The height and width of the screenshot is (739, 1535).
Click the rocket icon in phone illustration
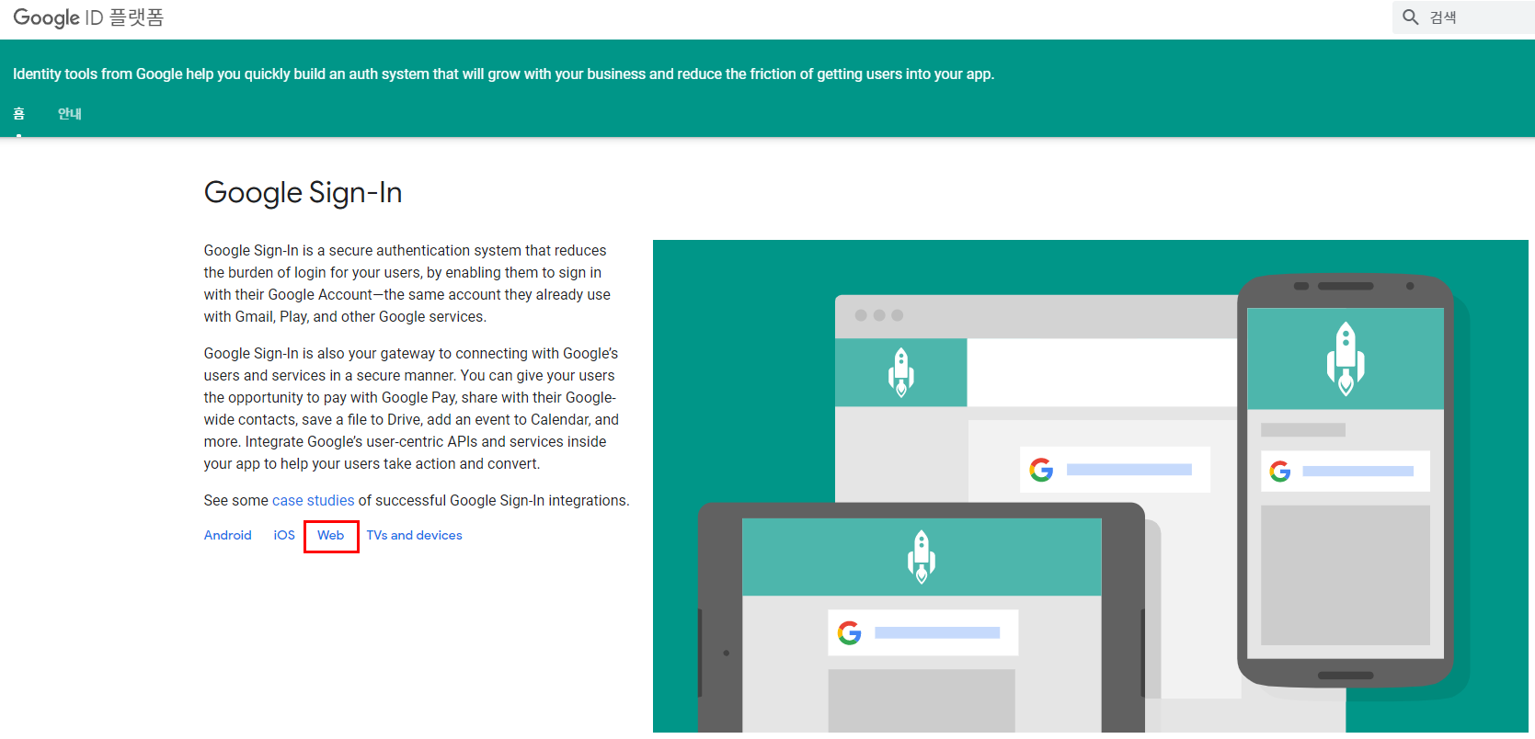pyautogui.click(x=1346, y=358)
